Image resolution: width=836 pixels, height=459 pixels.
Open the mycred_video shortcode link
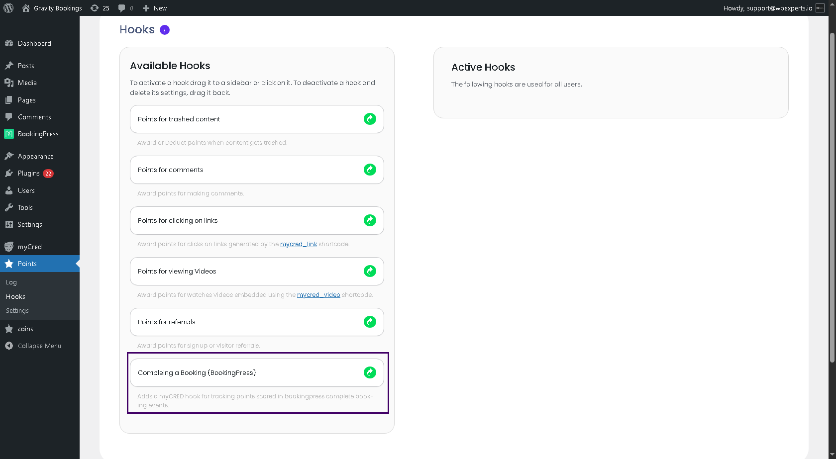click(318, 295)
